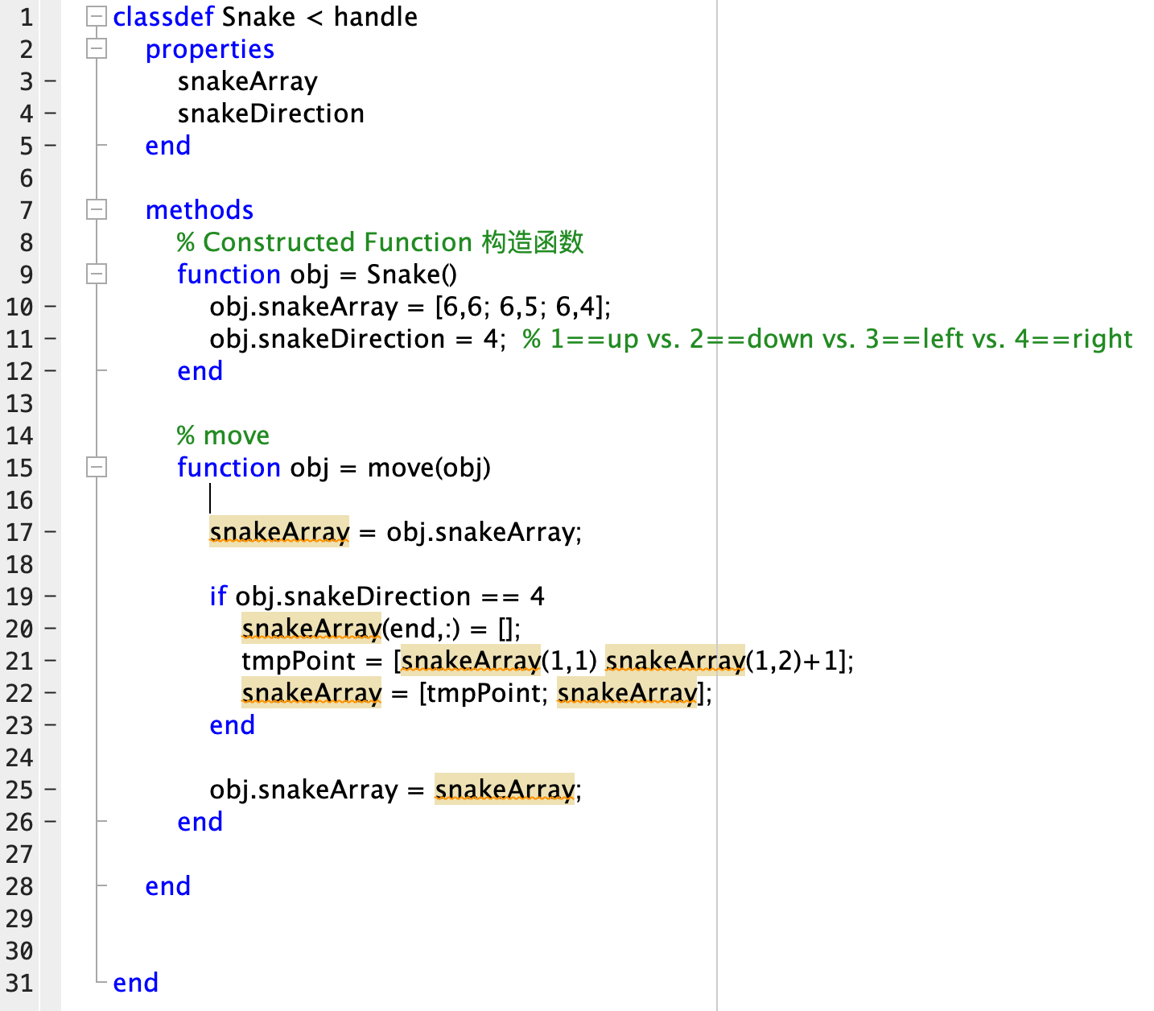
Task: Collapse the classdef Snake code fold
Action: click(x=97, y=17)
